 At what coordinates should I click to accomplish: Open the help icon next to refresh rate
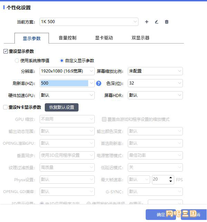[99, 84]
